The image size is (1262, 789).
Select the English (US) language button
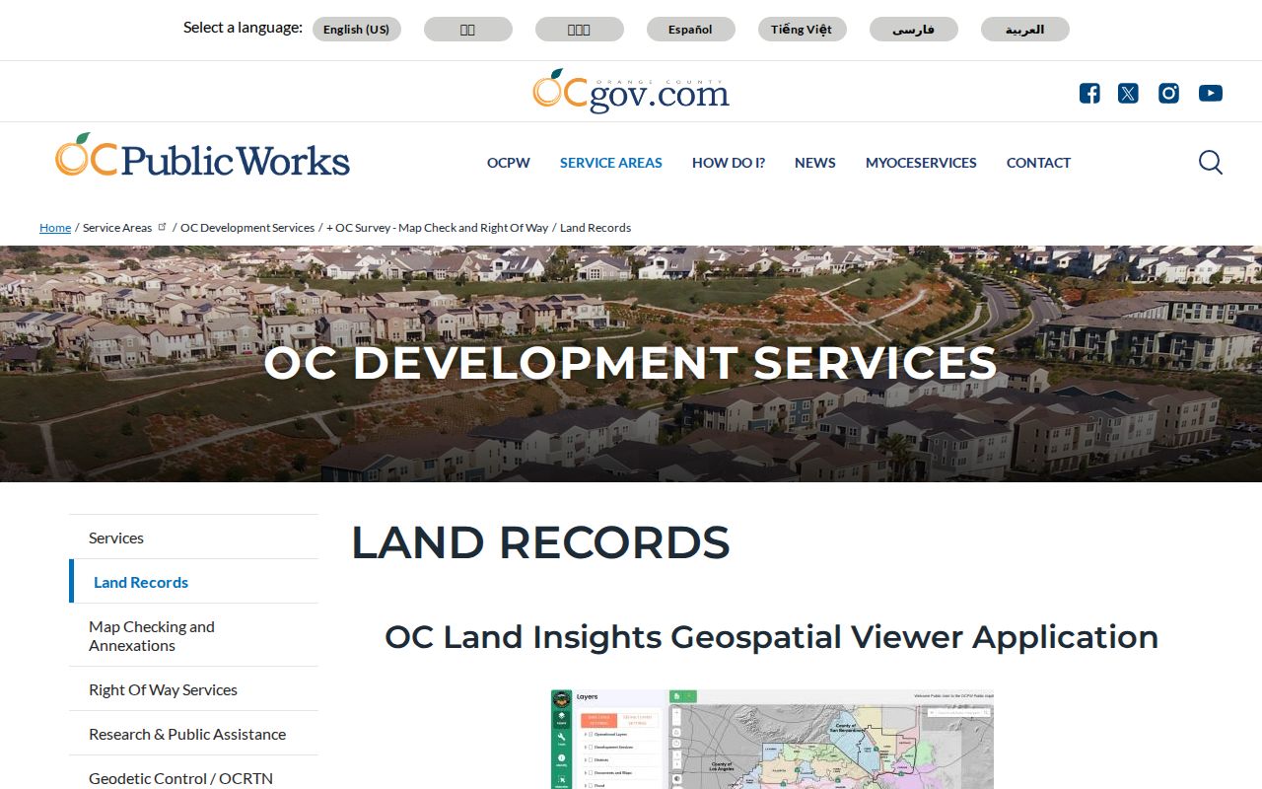pos(357,30)
